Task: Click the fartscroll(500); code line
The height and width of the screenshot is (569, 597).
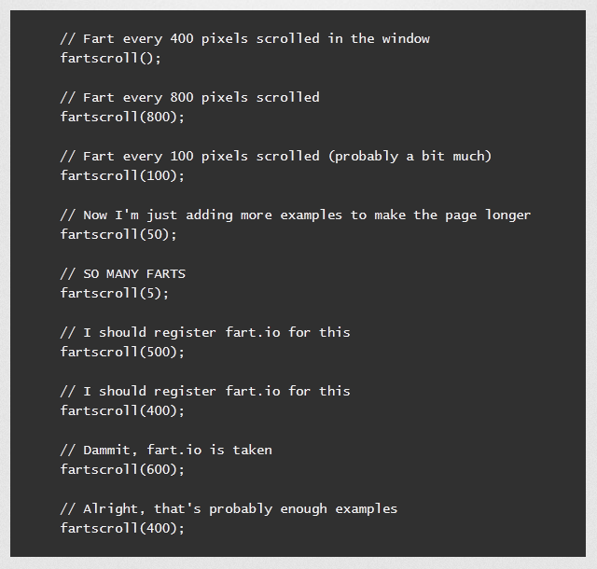Action: click(x=122, y=352)
